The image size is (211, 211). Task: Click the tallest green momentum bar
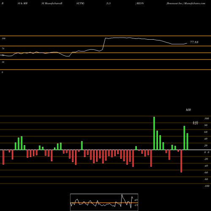(154, 133)
